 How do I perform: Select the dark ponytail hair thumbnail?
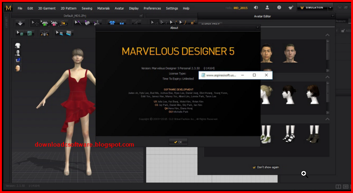[289, 94]
